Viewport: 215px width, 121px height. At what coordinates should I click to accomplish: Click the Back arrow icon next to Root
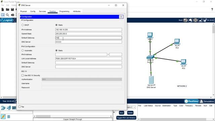[185, 20]
